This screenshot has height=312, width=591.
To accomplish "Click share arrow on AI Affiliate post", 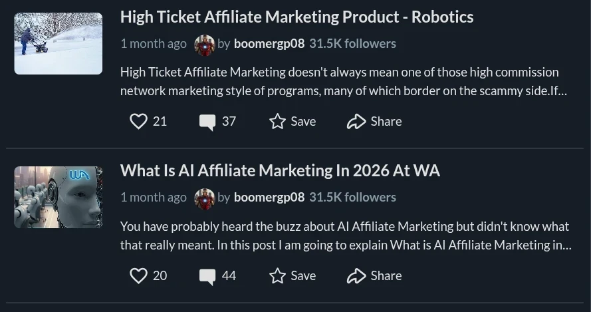I will point(356,275).
